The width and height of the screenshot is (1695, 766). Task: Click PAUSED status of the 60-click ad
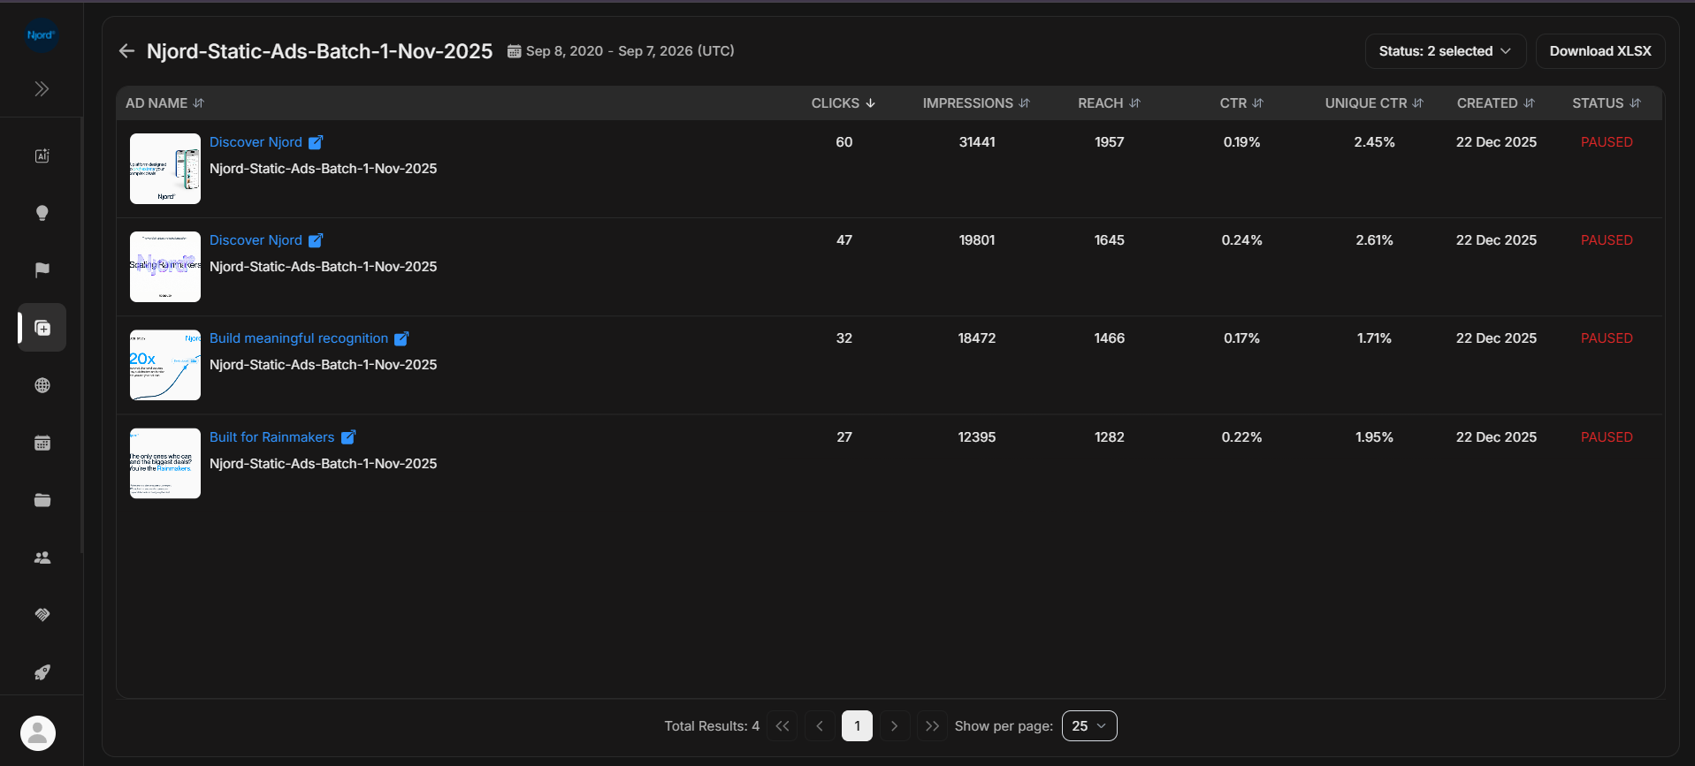pos(1607,142)
